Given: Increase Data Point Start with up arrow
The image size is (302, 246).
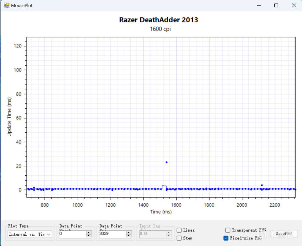Looking at the screenshot, I should point(89,233).
